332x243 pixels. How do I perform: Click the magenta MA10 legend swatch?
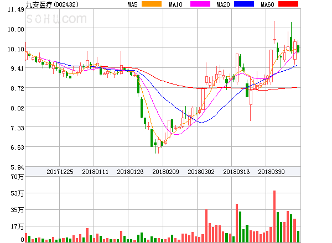pos(200,4)
